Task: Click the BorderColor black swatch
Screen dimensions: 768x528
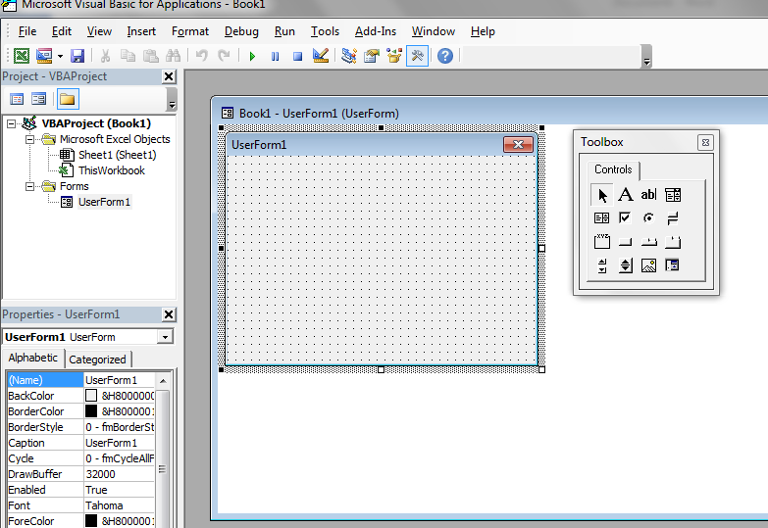Action: click(91, 411)
